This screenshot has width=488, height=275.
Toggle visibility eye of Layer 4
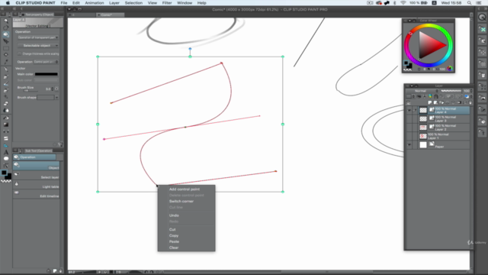409,110
